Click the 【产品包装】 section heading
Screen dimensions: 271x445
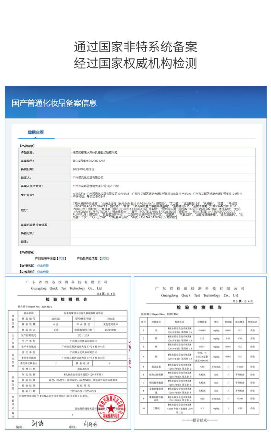click(x=27, y=252)
